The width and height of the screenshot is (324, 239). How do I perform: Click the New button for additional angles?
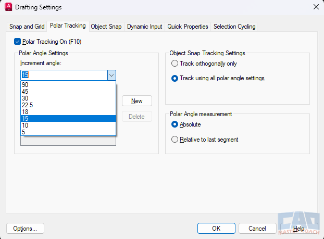137,101
